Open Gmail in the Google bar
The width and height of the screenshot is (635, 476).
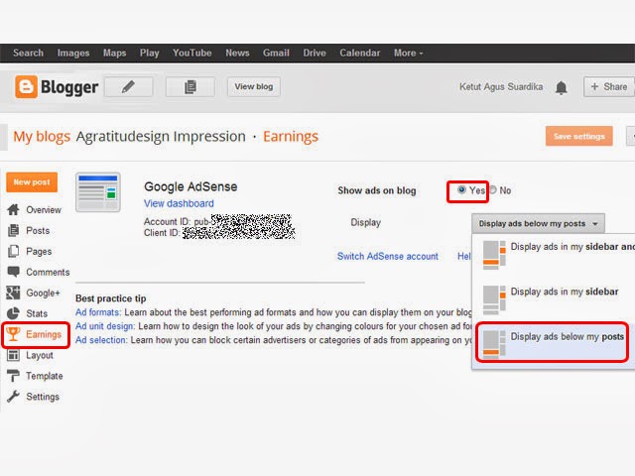pos(276,53)
